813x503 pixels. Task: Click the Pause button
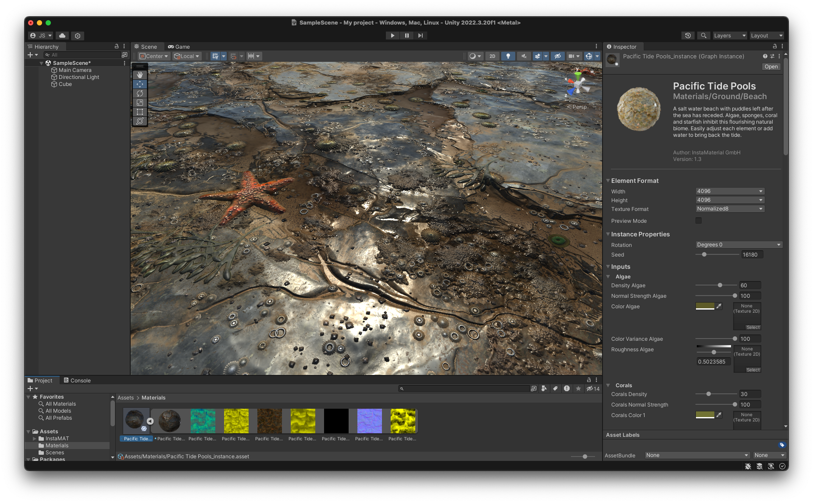(x=406, y=36)
